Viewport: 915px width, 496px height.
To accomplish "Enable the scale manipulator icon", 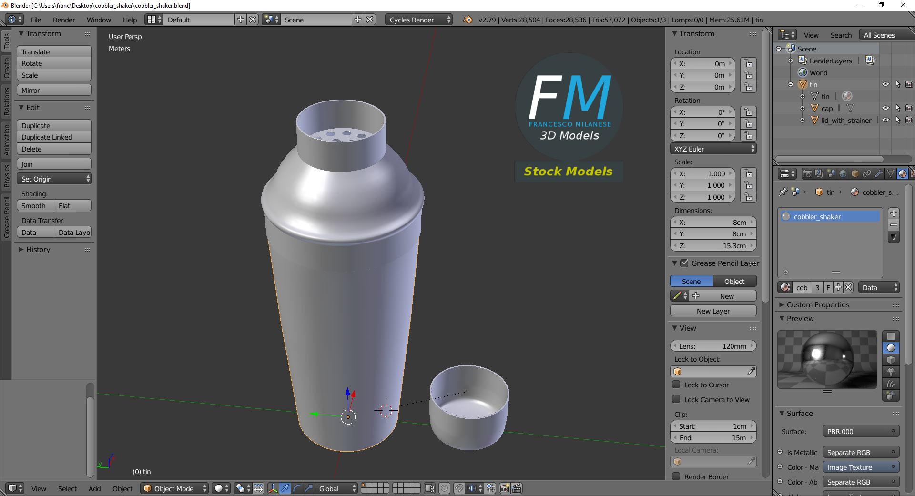I will point(309,488).
